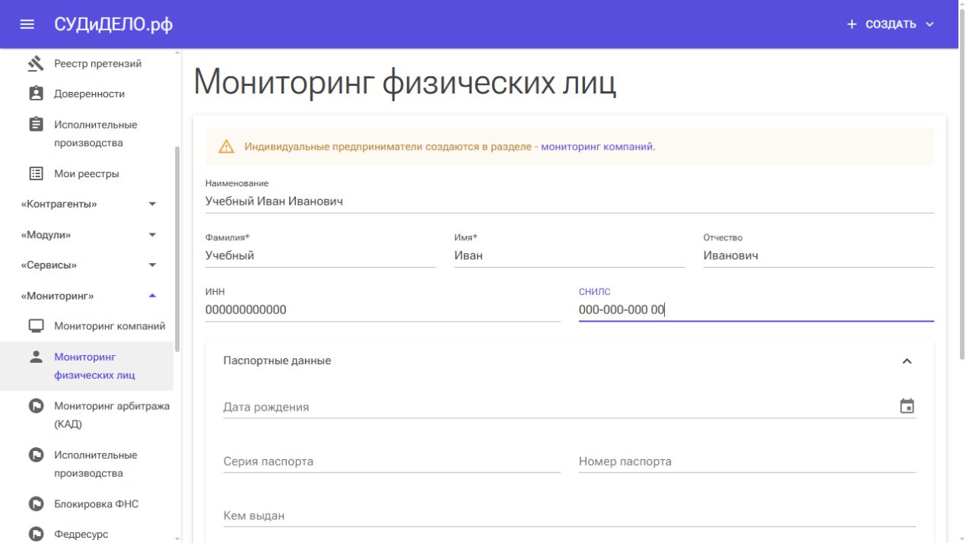This screenshot has width=966, height=543.
Task: Click the flag icon for Мониторинг арбитража
Action: [36, 406]
